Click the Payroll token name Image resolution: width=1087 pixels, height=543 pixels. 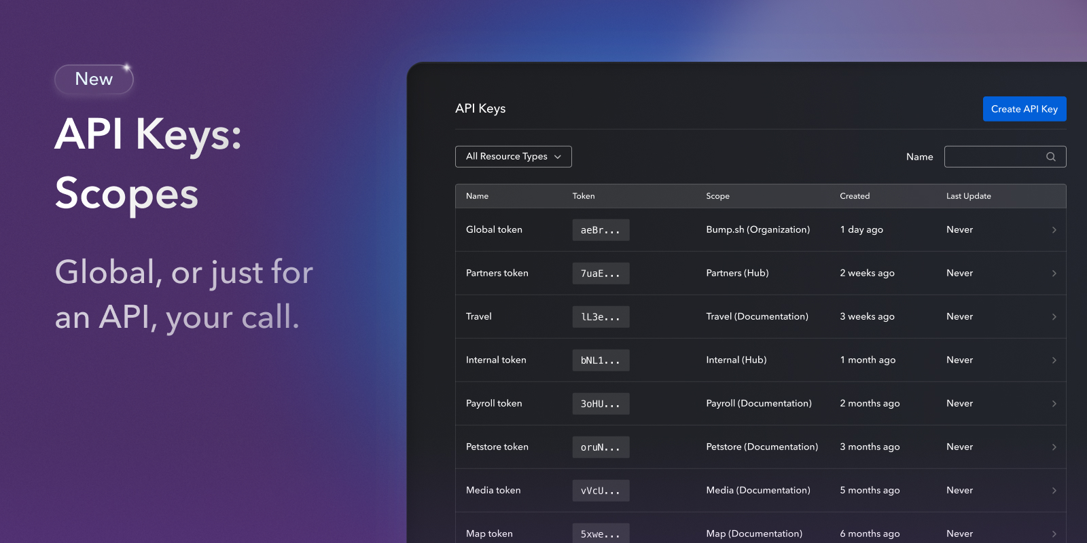point(494,403)
